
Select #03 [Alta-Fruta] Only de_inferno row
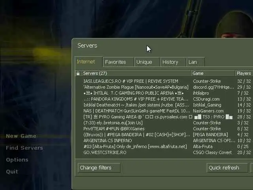[164, 146]
